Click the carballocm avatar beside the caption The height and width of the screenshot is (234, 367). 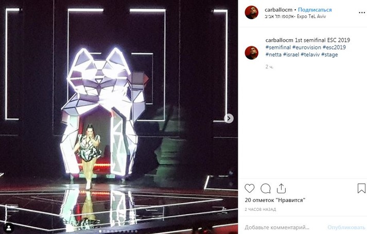(x=251, y=53)
